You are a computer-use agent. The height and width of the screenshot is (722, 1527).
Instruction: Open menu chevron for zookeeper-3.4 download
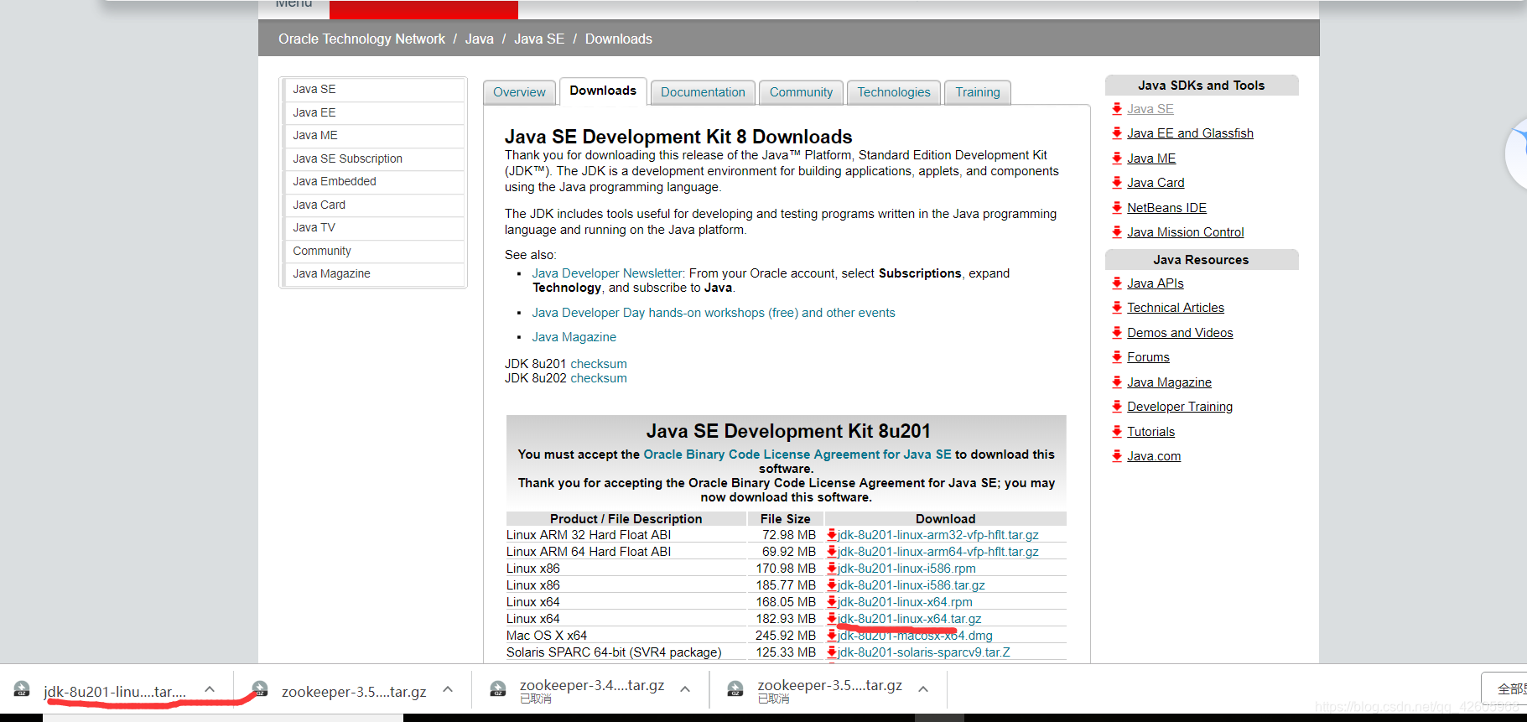point(685,689)
